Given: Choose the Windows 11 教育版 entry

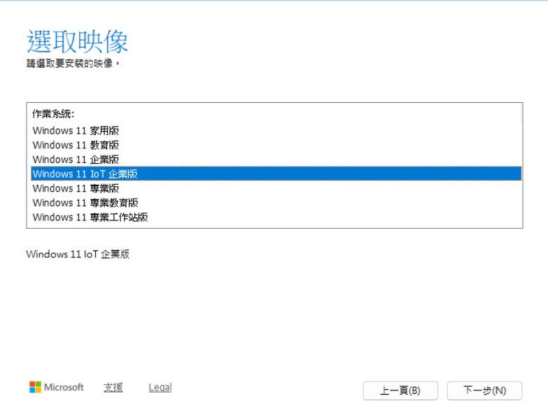Looking at the screenshot, I should coord(76,145).
